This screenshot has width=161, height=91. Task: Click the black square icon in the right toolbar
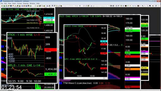pos(126,6)
